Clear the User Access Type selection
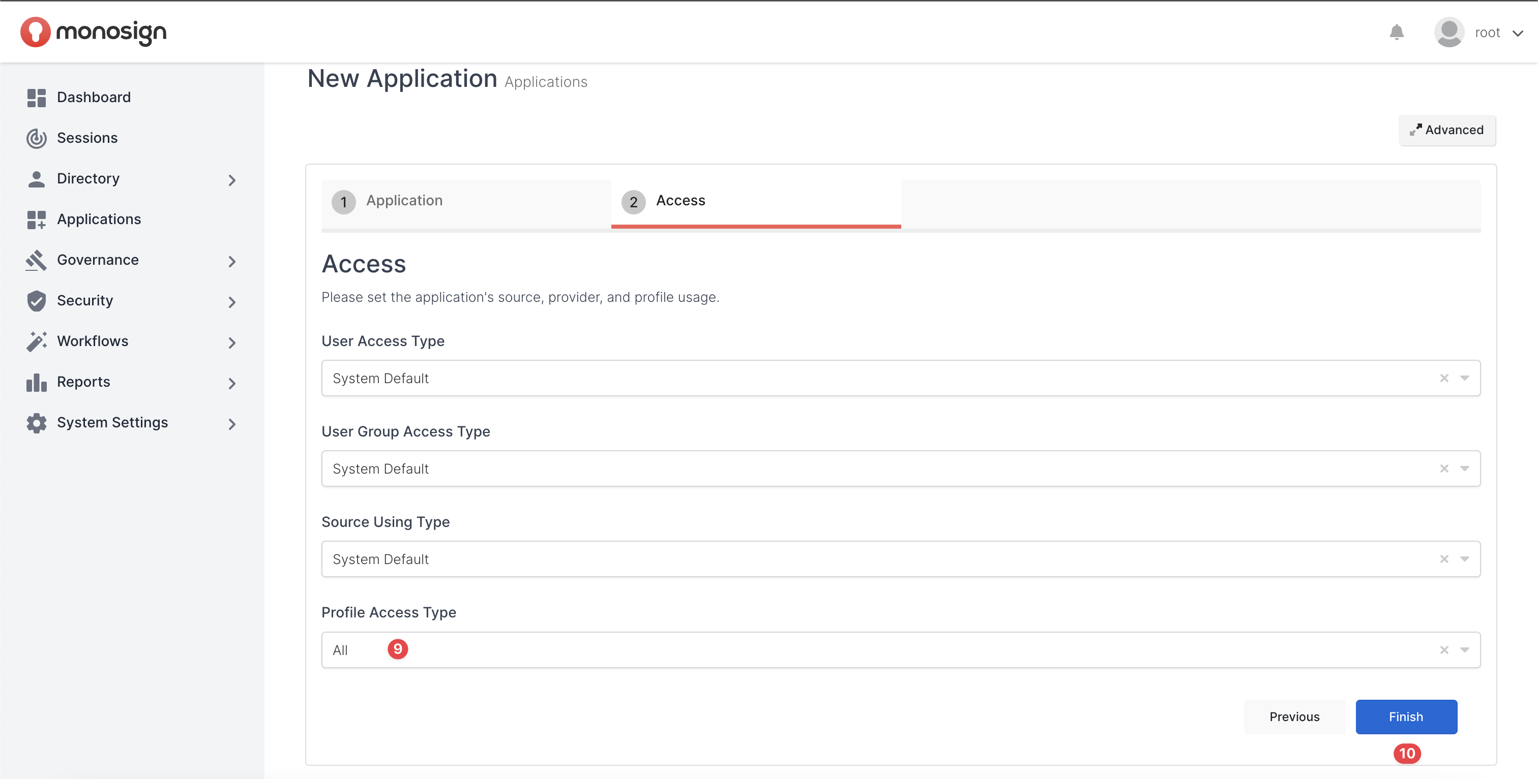Viewport: 1538px width, 779px height. click(1444, 378)
